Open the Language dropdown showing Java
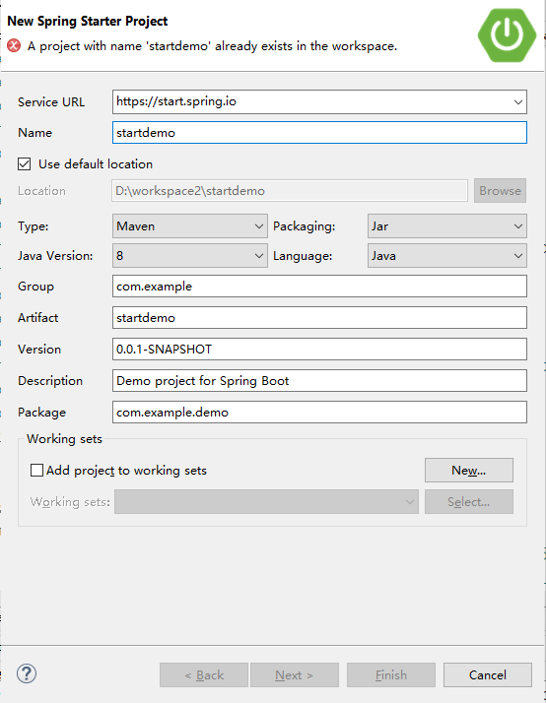This screenshot has height=703, width=546. (x=446, y=256)
